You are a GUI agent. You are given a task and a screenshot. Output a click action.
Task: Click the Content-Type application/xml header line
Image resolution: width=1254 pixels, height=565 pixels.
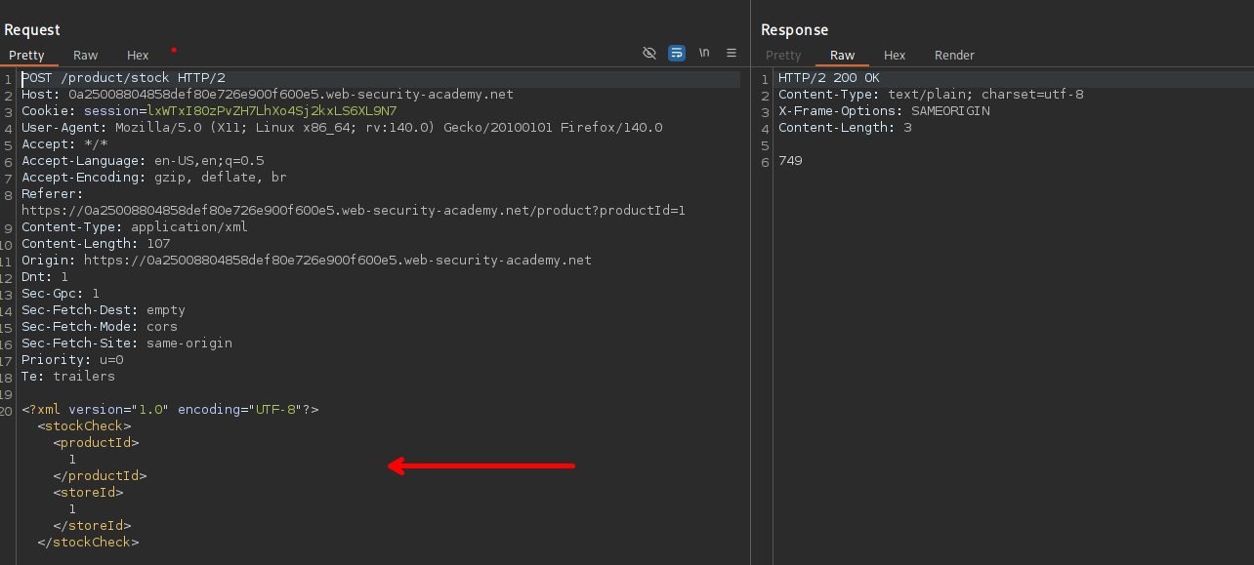click(x=135, y=227)
